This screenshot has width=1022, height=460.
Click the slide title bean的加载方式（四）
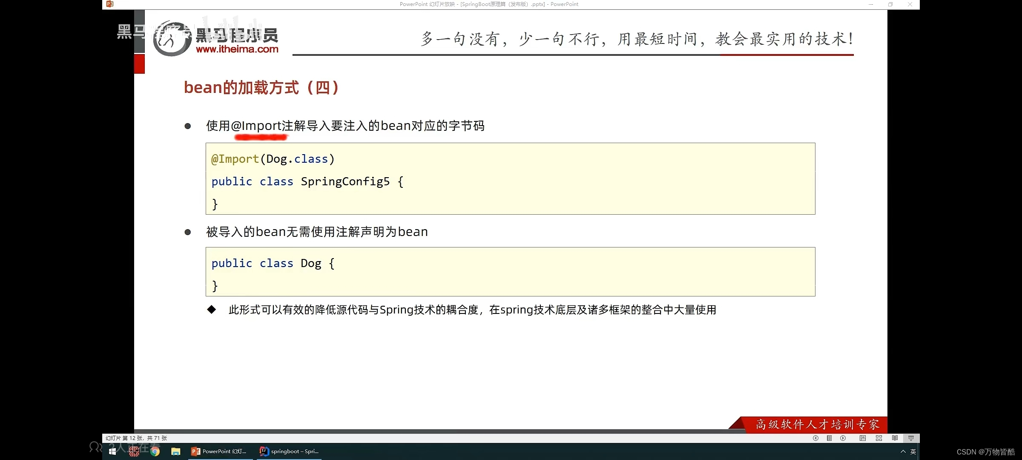click(261, 88)
